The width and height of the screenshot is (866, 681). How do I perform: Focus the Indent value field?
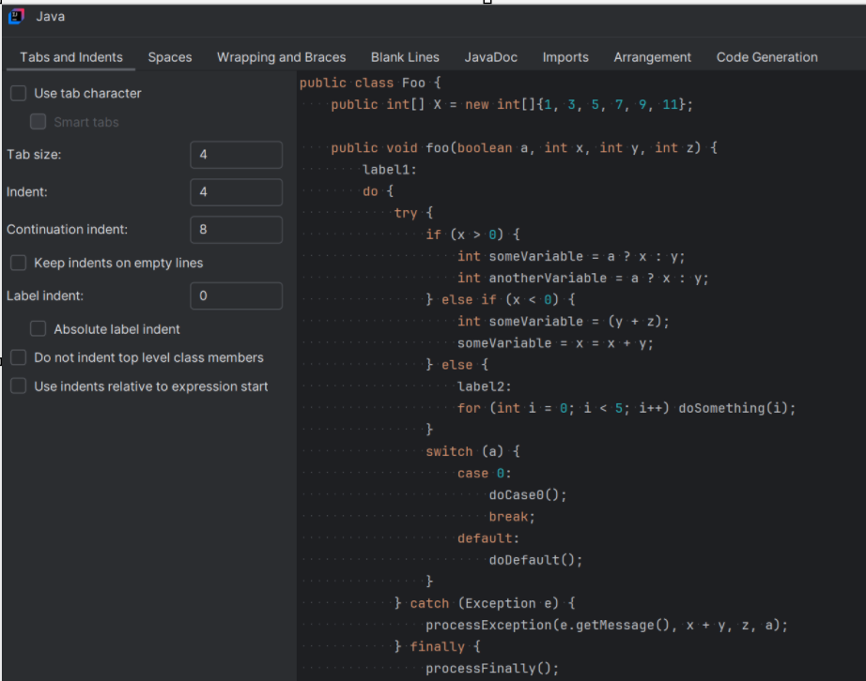(x=236, y=192)
